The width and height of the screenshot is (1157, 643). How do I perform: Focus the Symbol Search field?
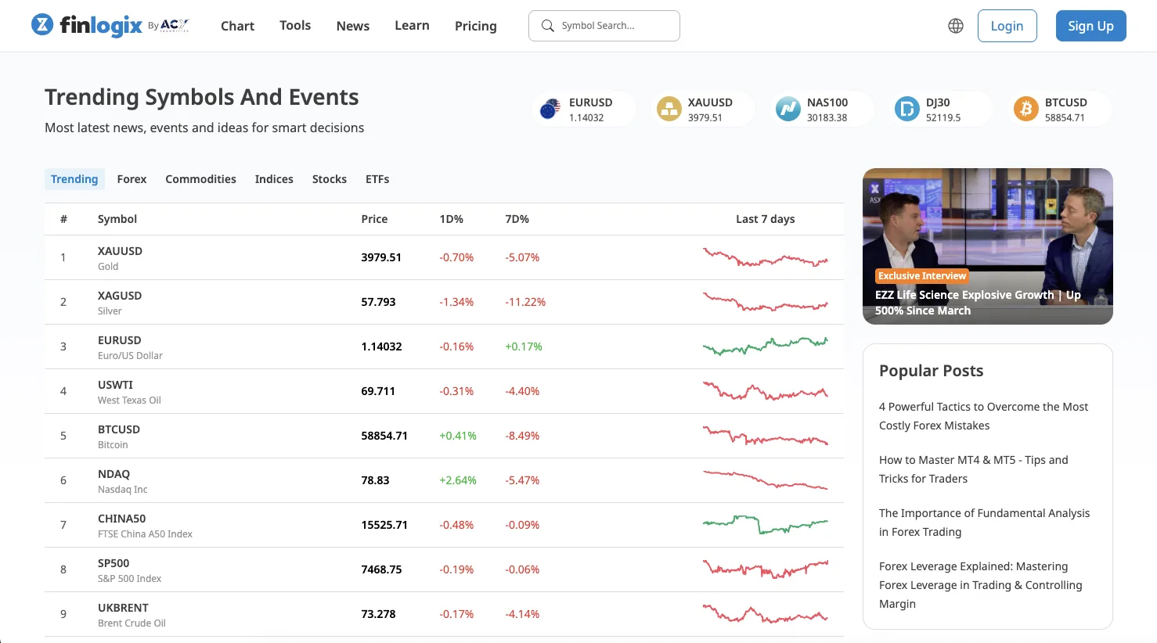coord(604,26)
